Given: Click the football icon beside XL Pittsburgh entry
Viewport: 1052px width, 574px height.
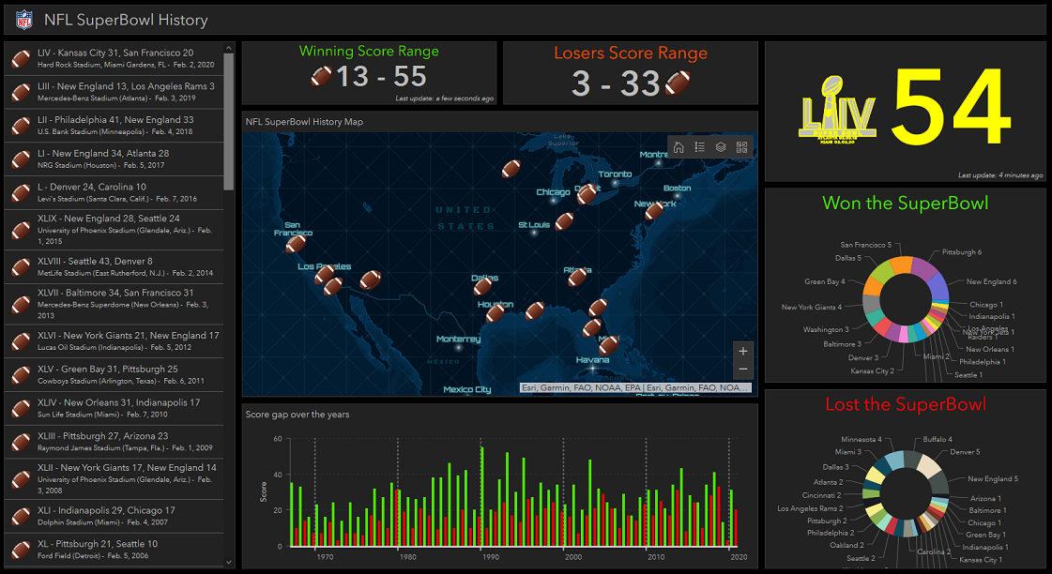Looking at the screenshot, I should click(21, 548).
